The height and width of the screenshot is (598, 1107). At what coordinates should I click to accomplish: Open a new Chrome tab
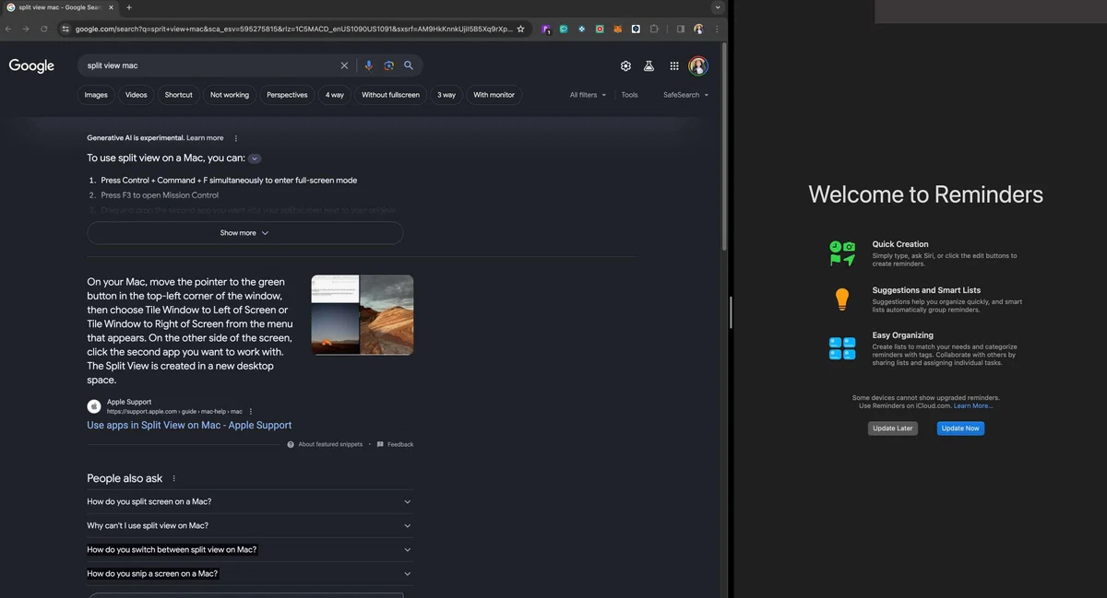pyautogui.click(x=128, y=7)
